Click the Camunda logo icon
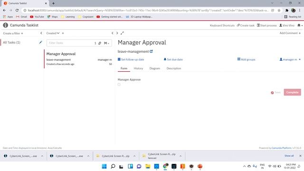Viewport: 304px width, 171px height. click(x=5, y=25)
